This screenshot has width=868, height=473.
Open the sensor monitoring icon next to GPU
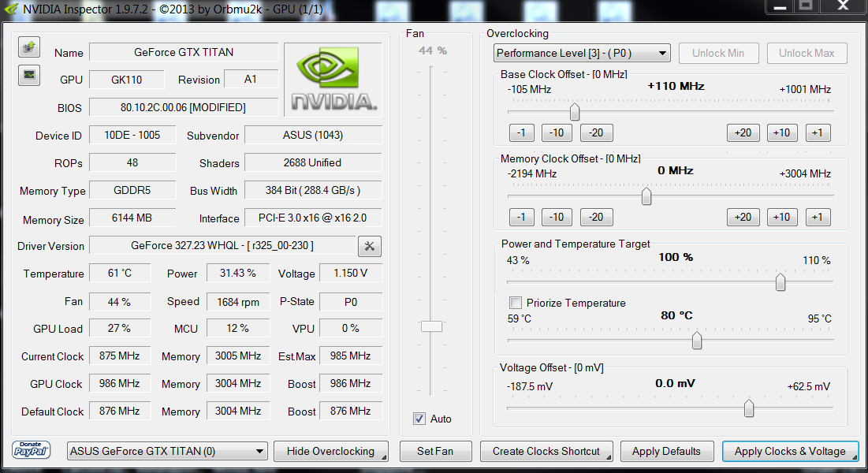pos(29,75)
